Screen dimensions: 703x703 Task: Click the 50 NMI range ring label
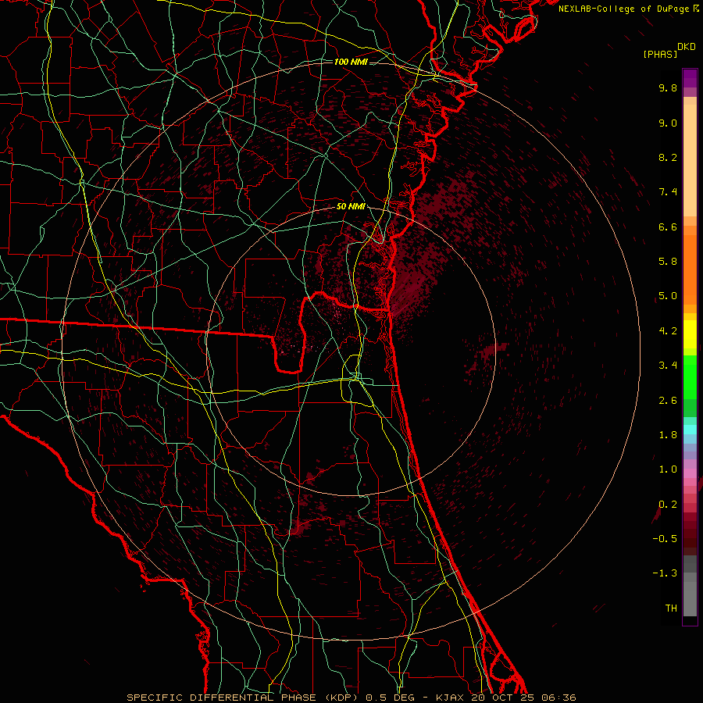click(351, 207)
